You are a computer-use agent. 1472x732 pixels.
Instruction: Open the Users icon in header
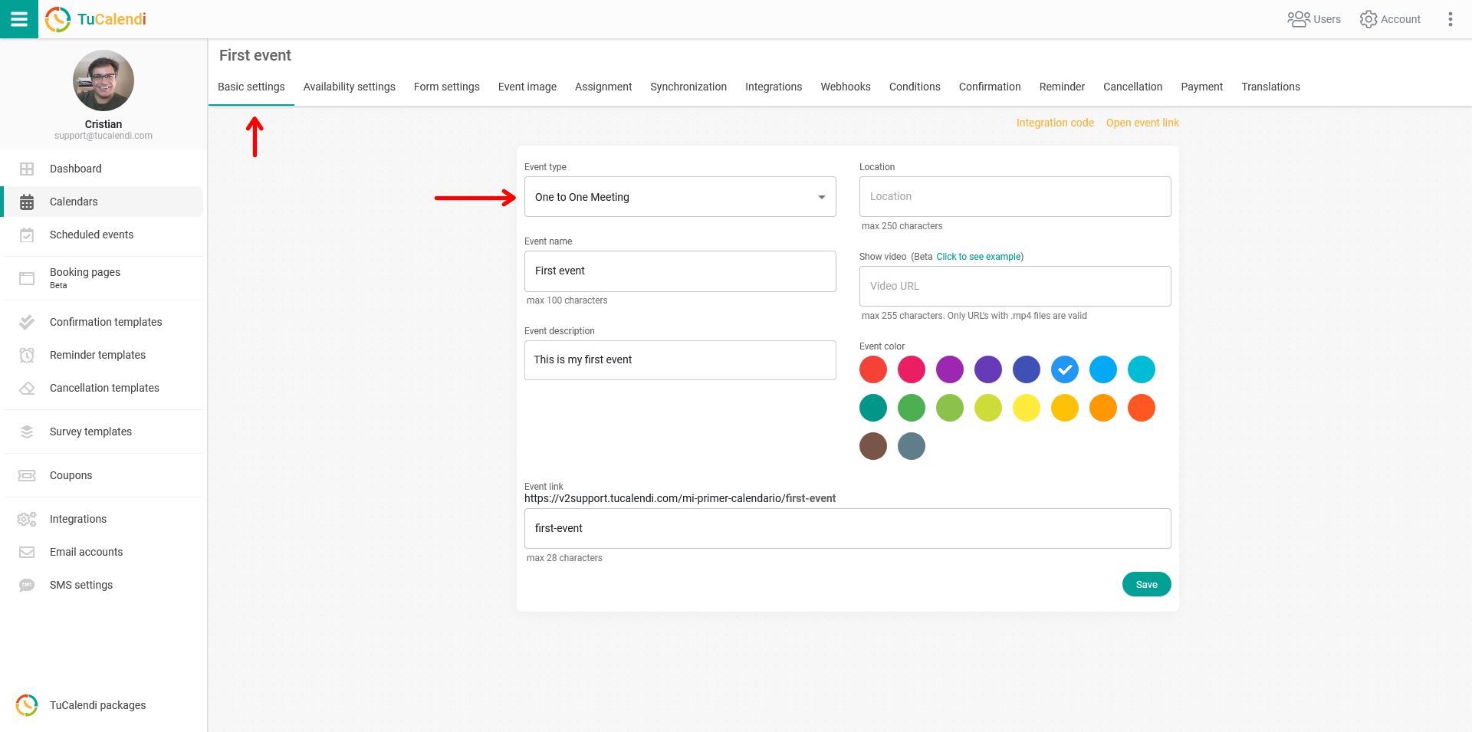(x=1298, y=19)
